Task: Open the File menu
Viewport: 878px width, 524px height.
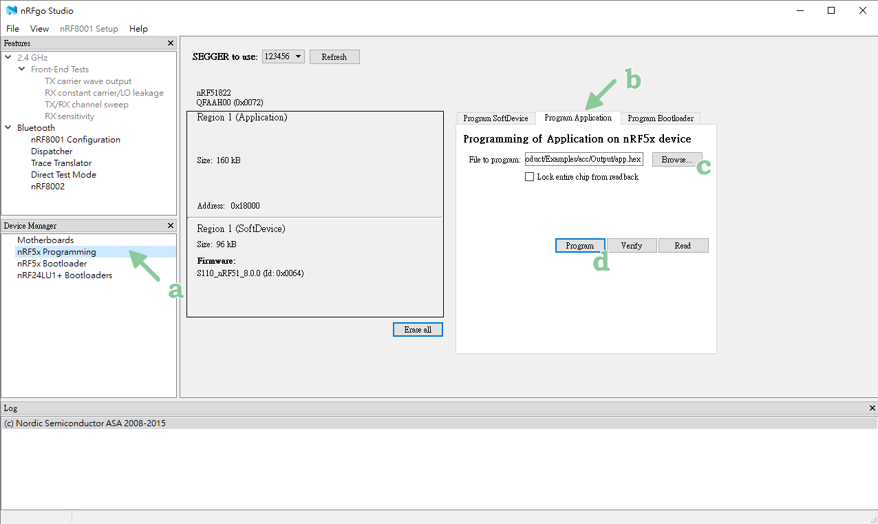Action: pos(12,29)
